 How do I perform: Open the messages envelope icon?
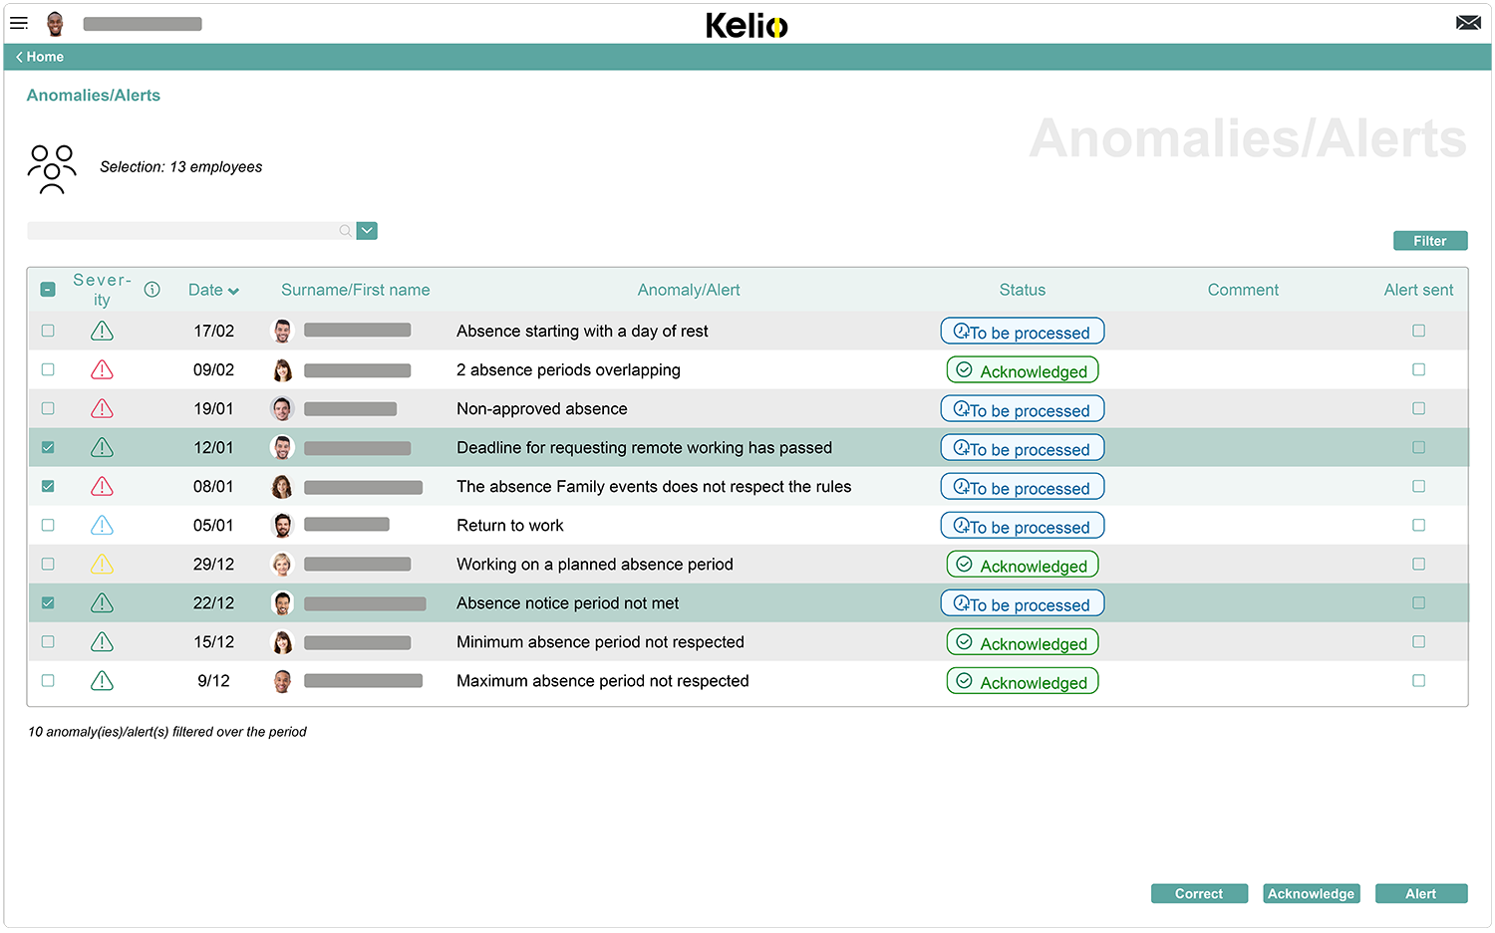(1468, 21)
